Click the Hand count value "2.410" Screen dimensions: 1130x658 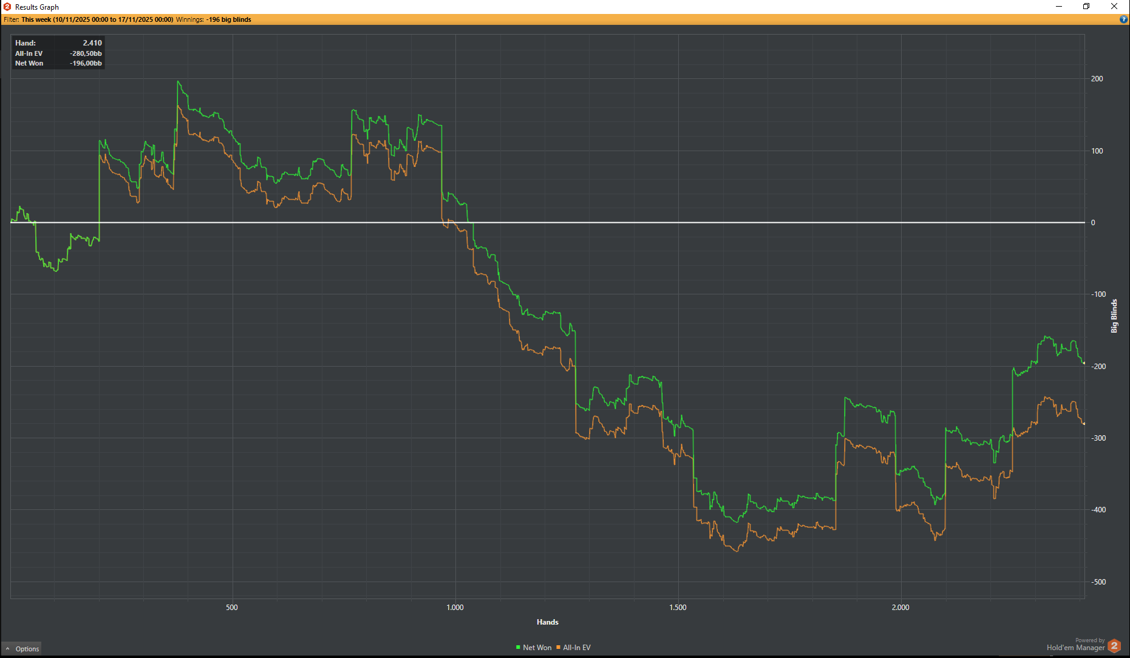tap(92, 43)
